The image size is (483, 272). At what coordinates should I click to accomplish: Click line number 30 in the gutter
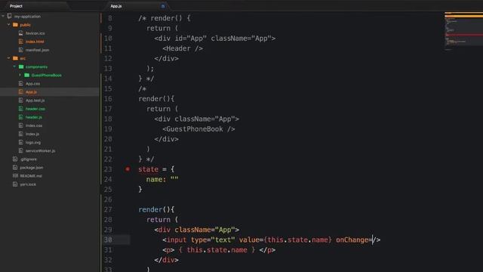[x=108, y=240]
